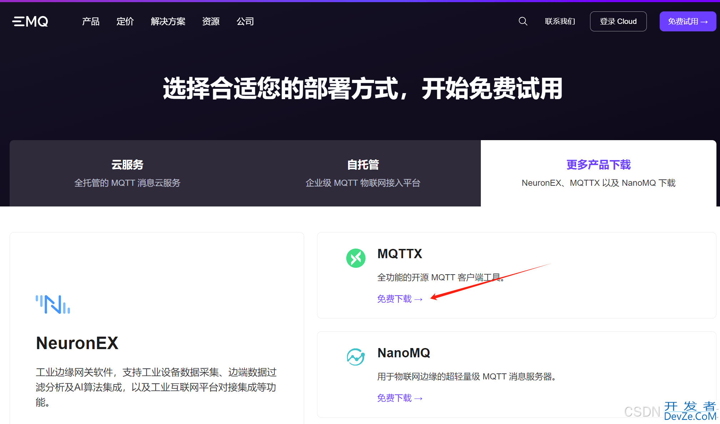Switch to the 自托管 tab
Viewport: 720px width, 424px height.
pos(363,173)
